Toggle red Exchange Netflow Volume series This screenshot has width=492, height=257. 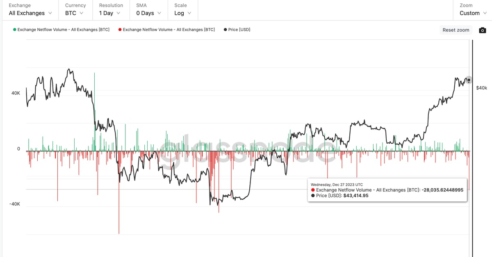tap(169, 30)
